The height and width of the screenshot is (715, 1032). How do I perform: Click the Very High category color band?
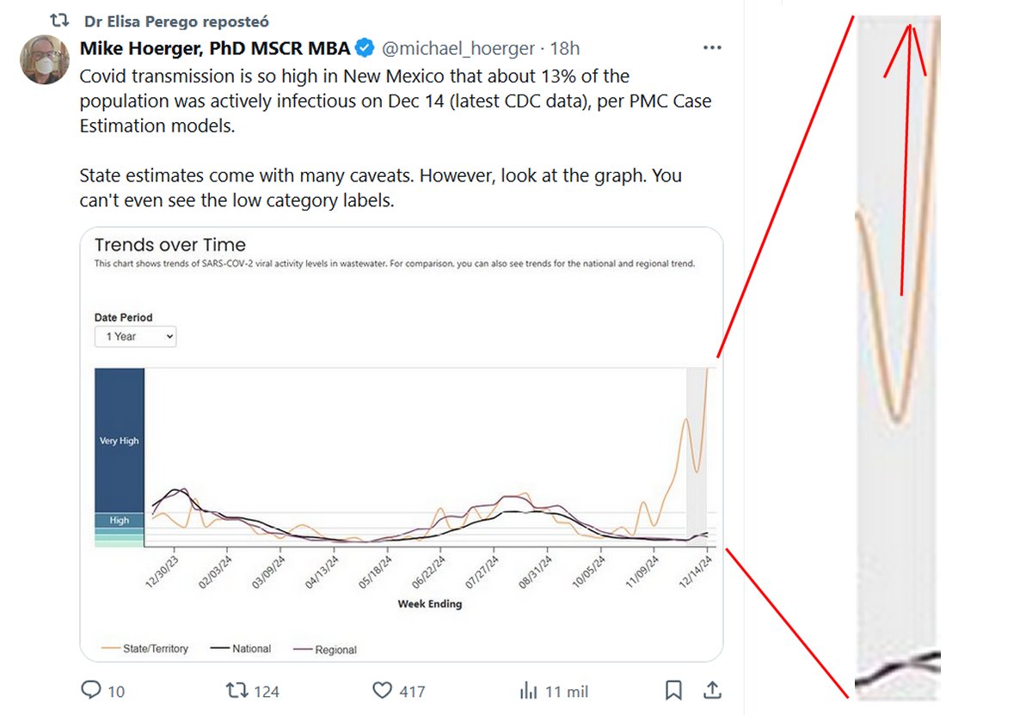[119, 440]
